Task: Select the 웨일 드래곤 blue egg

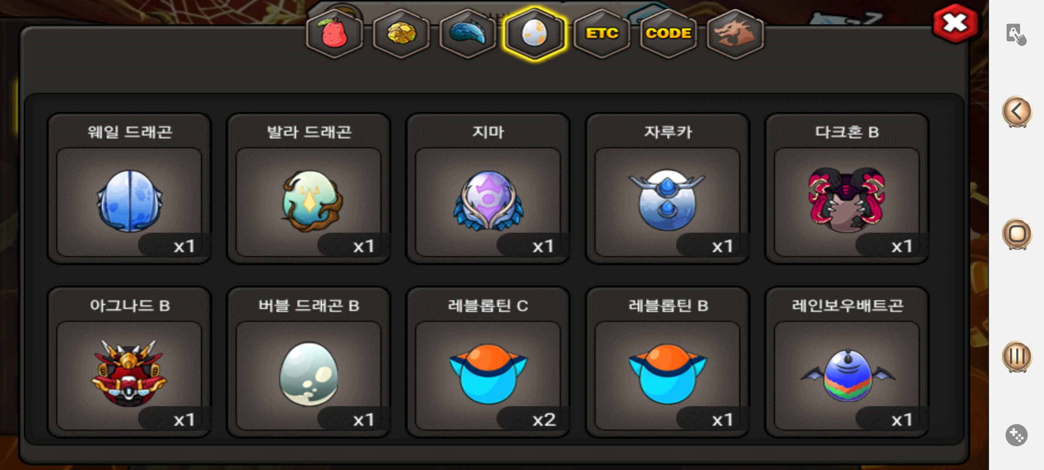Action: [129, 188]
